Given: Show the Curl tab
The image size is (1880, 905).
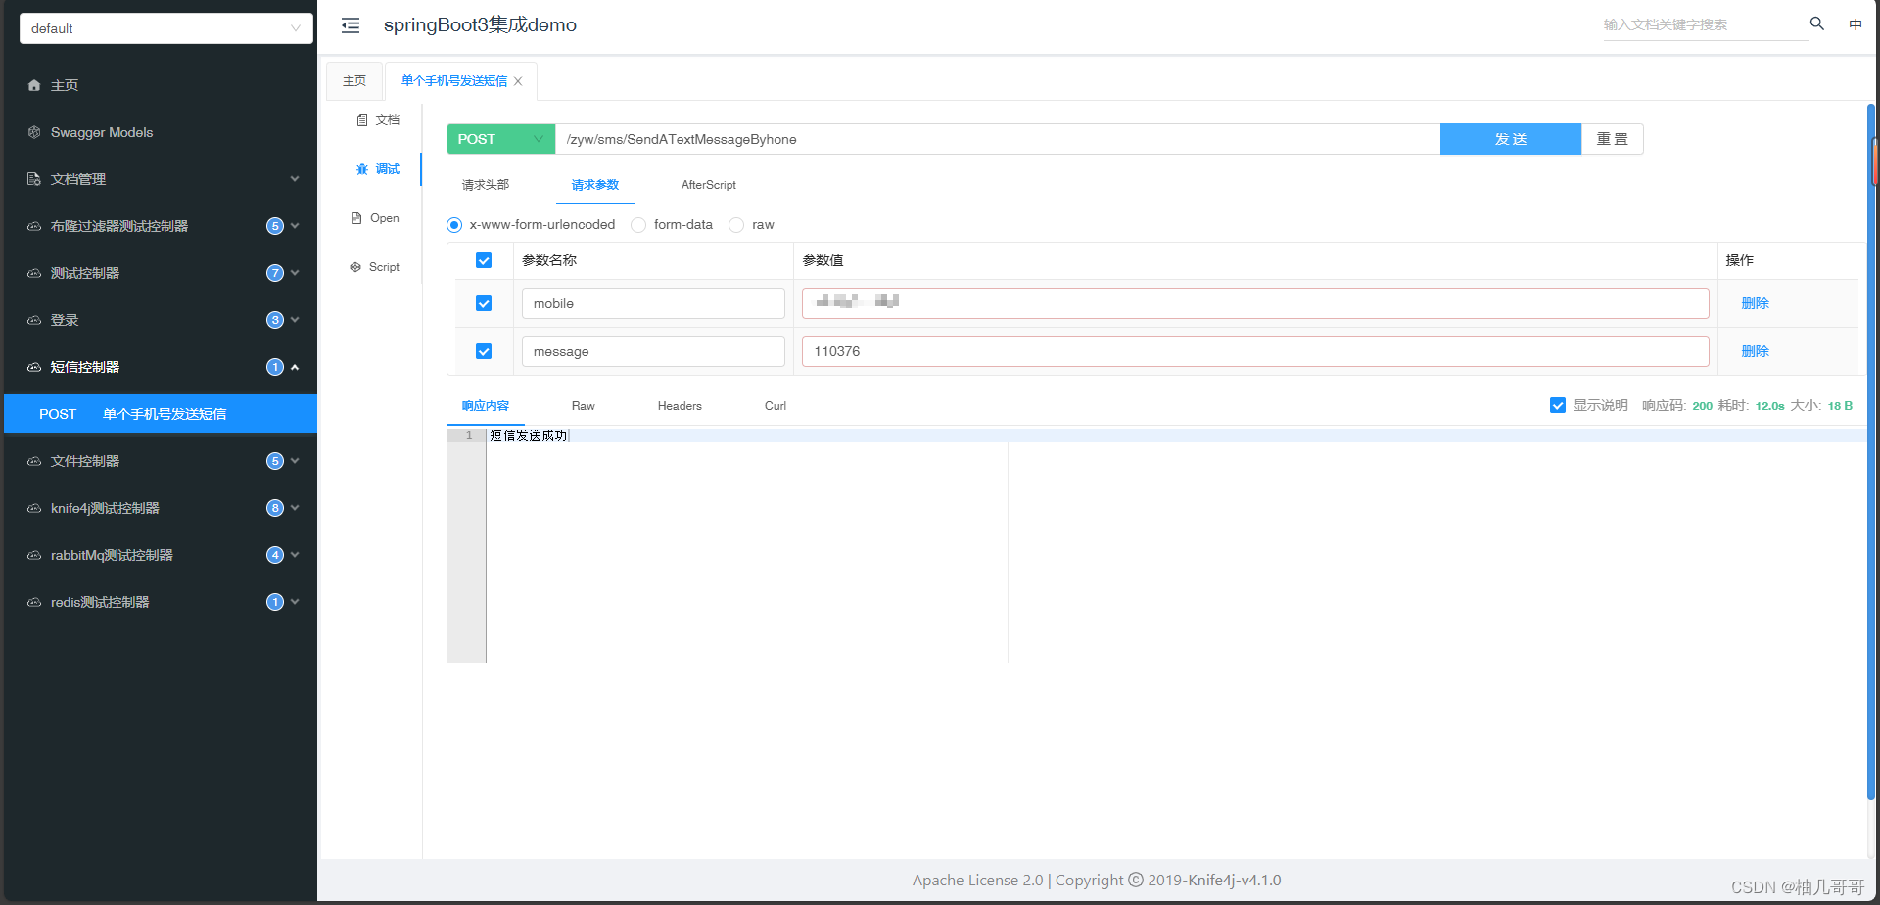Looking at the screenshot, I should click(x=775, y=406).
